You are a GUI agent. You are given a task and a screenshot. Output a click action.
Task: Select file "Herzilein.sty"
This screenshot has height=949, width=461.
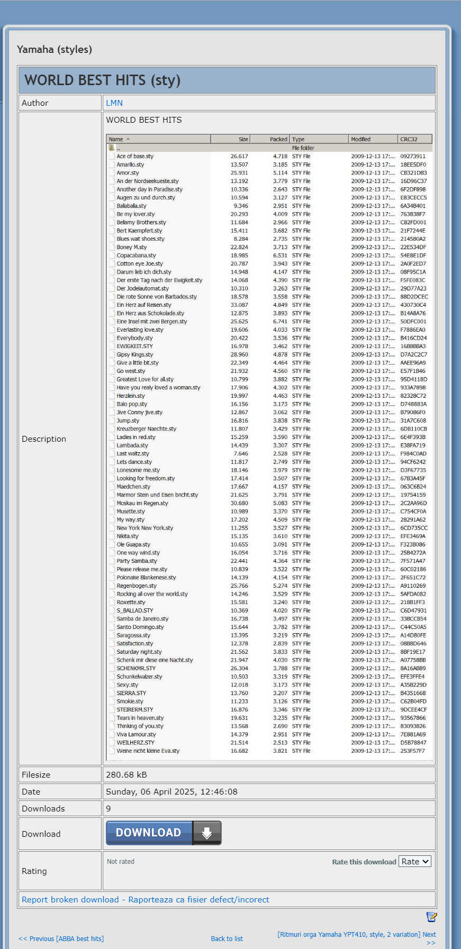pyautogui.click(x=131, y=396)
